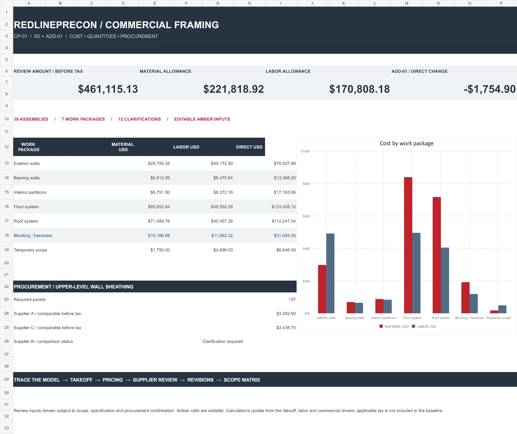Click the review inputs disclaimer note text
Image resolution: width=517 pixels, height=434 pixels.
[x=228, y=411]
